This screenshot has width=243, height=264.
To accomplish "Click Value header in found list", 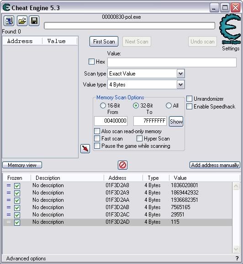I will coord(60,41).
